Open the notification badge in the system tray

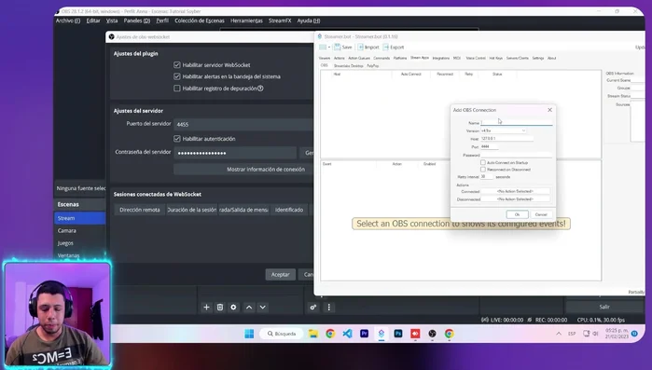click(x=634, y=334)
